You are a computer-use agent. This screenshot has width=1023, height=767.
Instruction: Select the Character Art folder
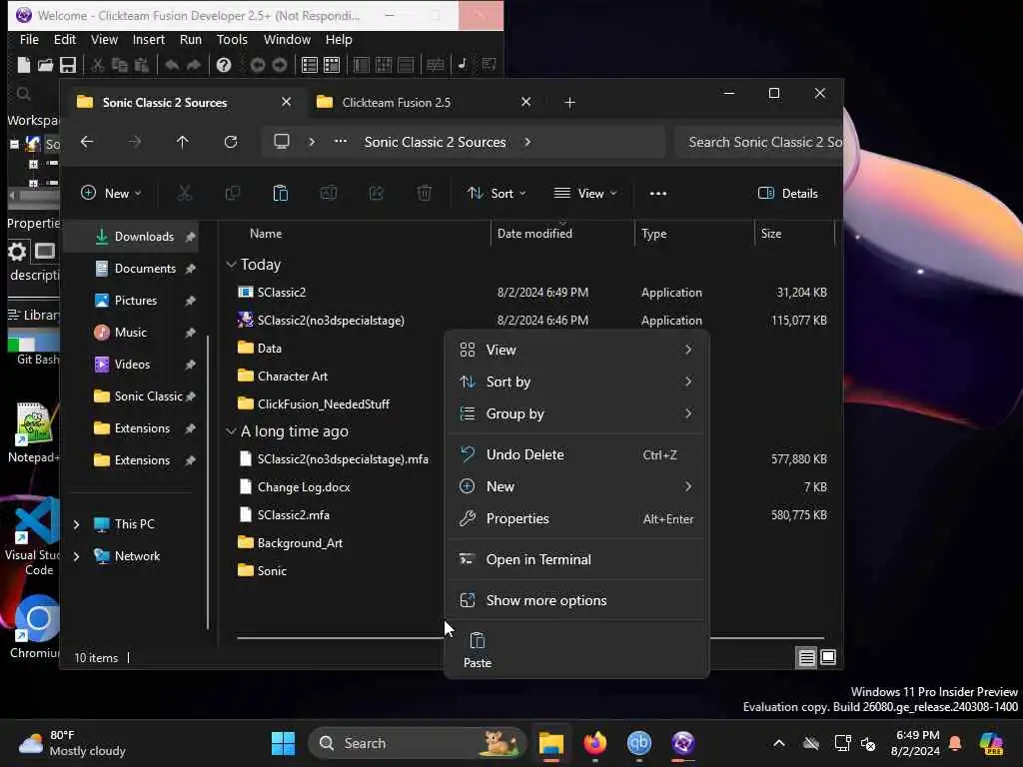tap(293, 377)
